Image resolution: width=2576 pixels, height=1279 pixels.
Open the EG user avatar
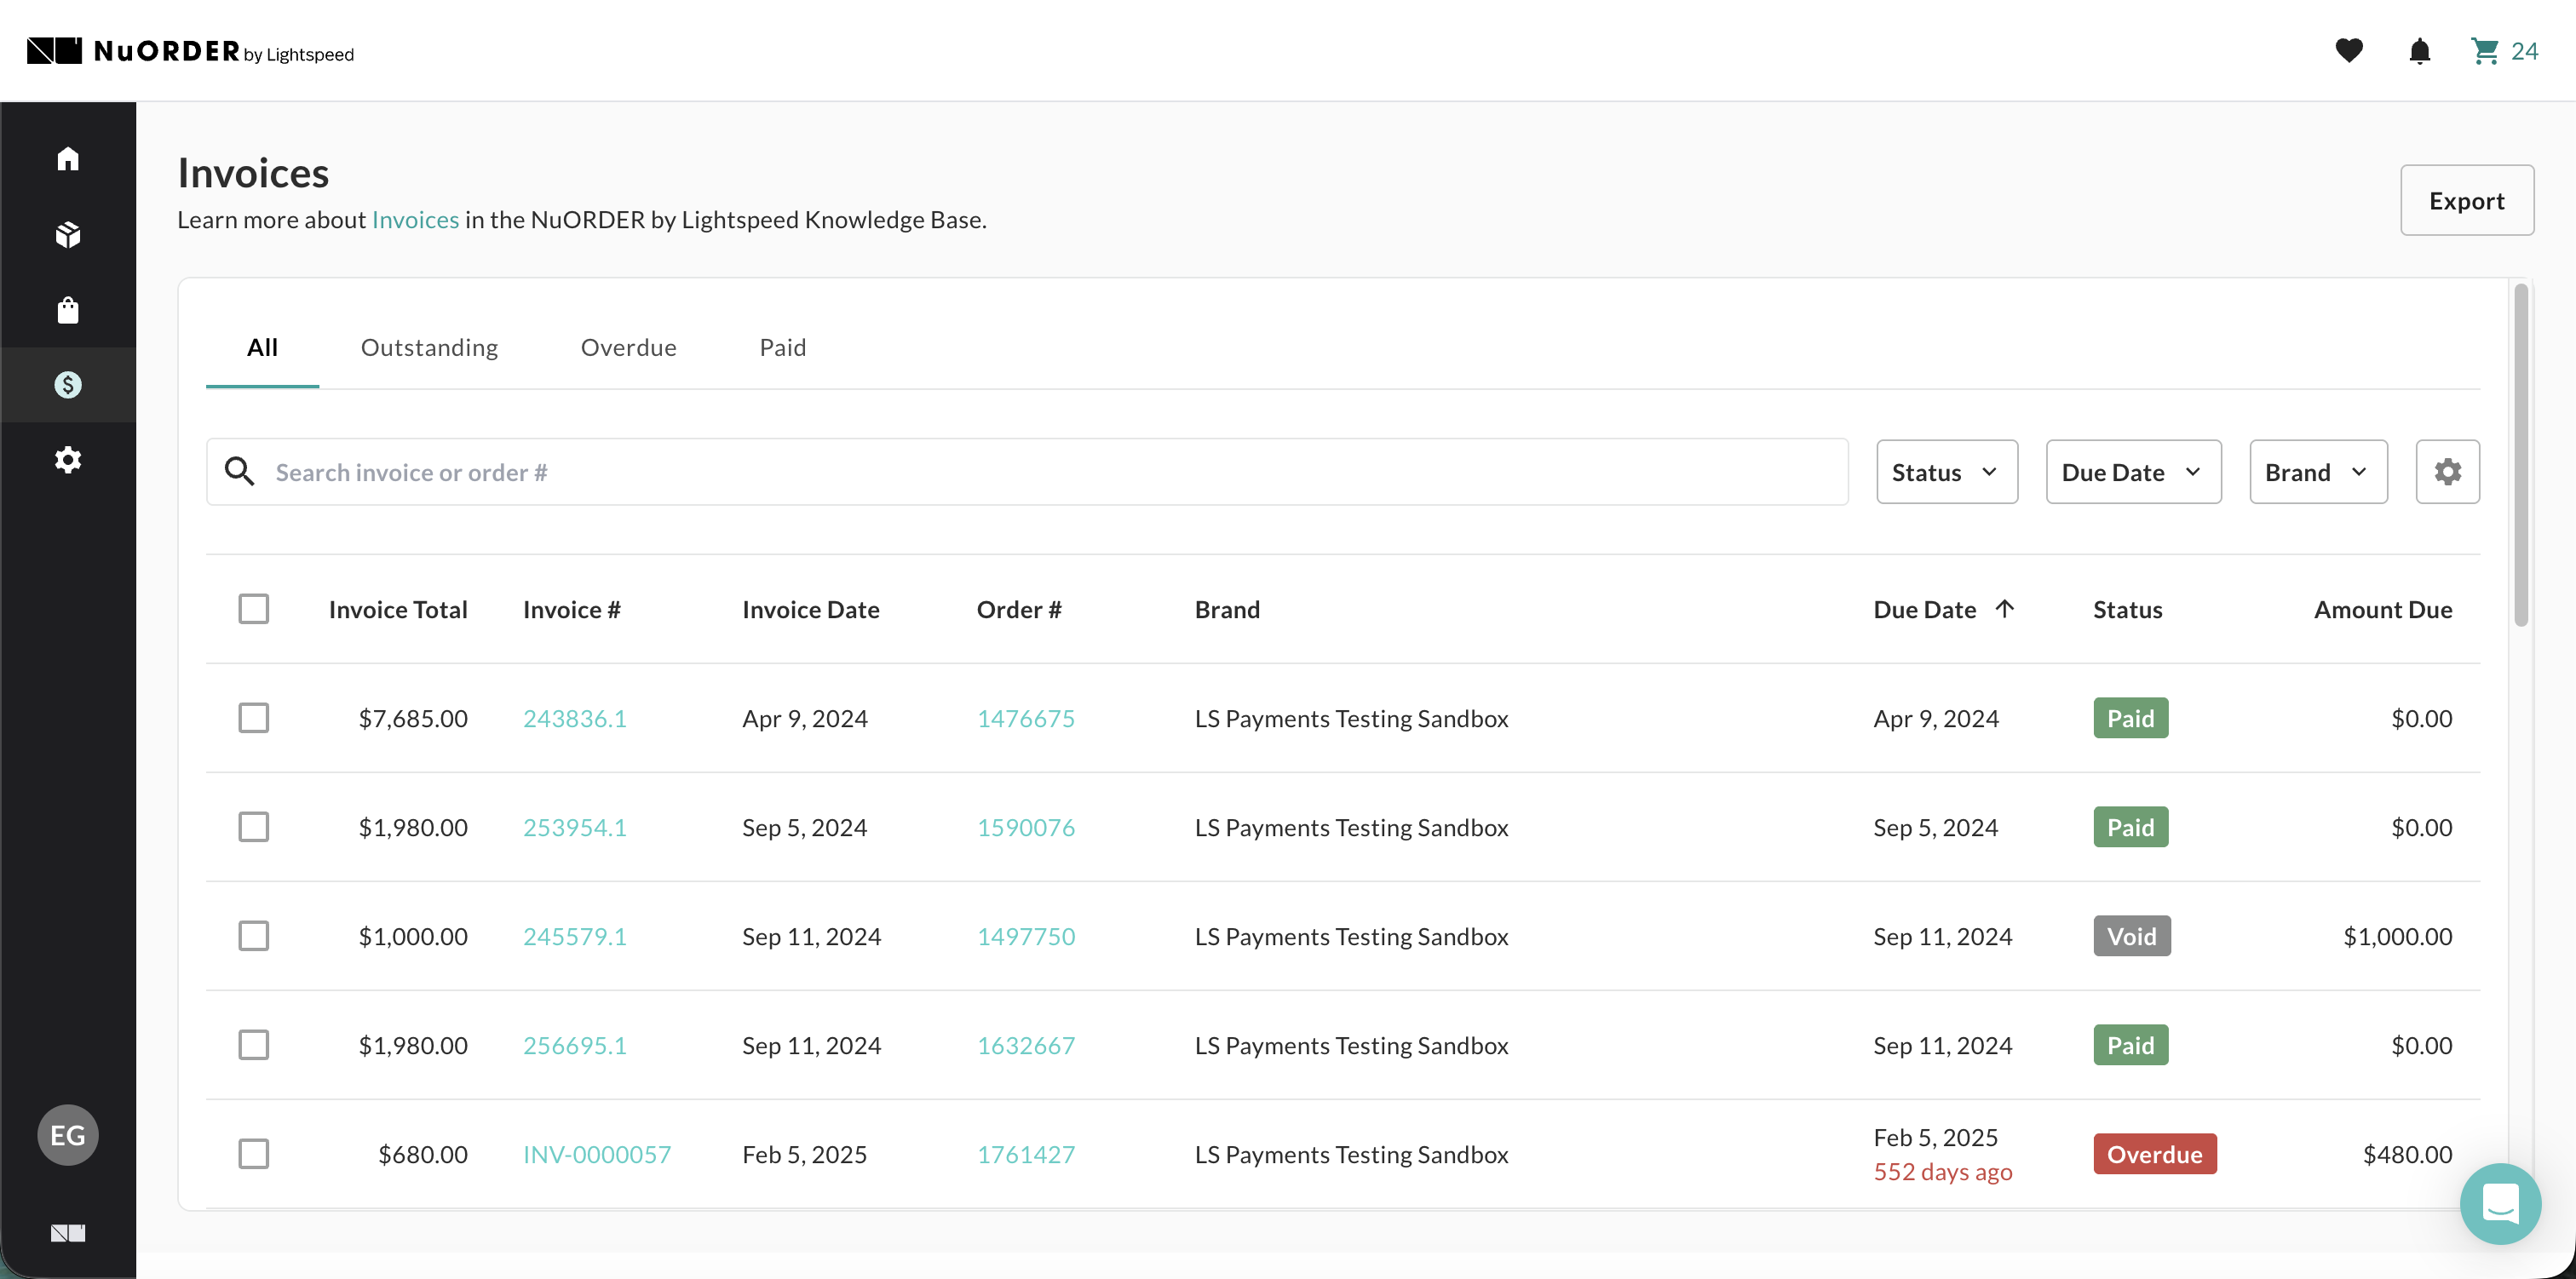point(68,1135)
